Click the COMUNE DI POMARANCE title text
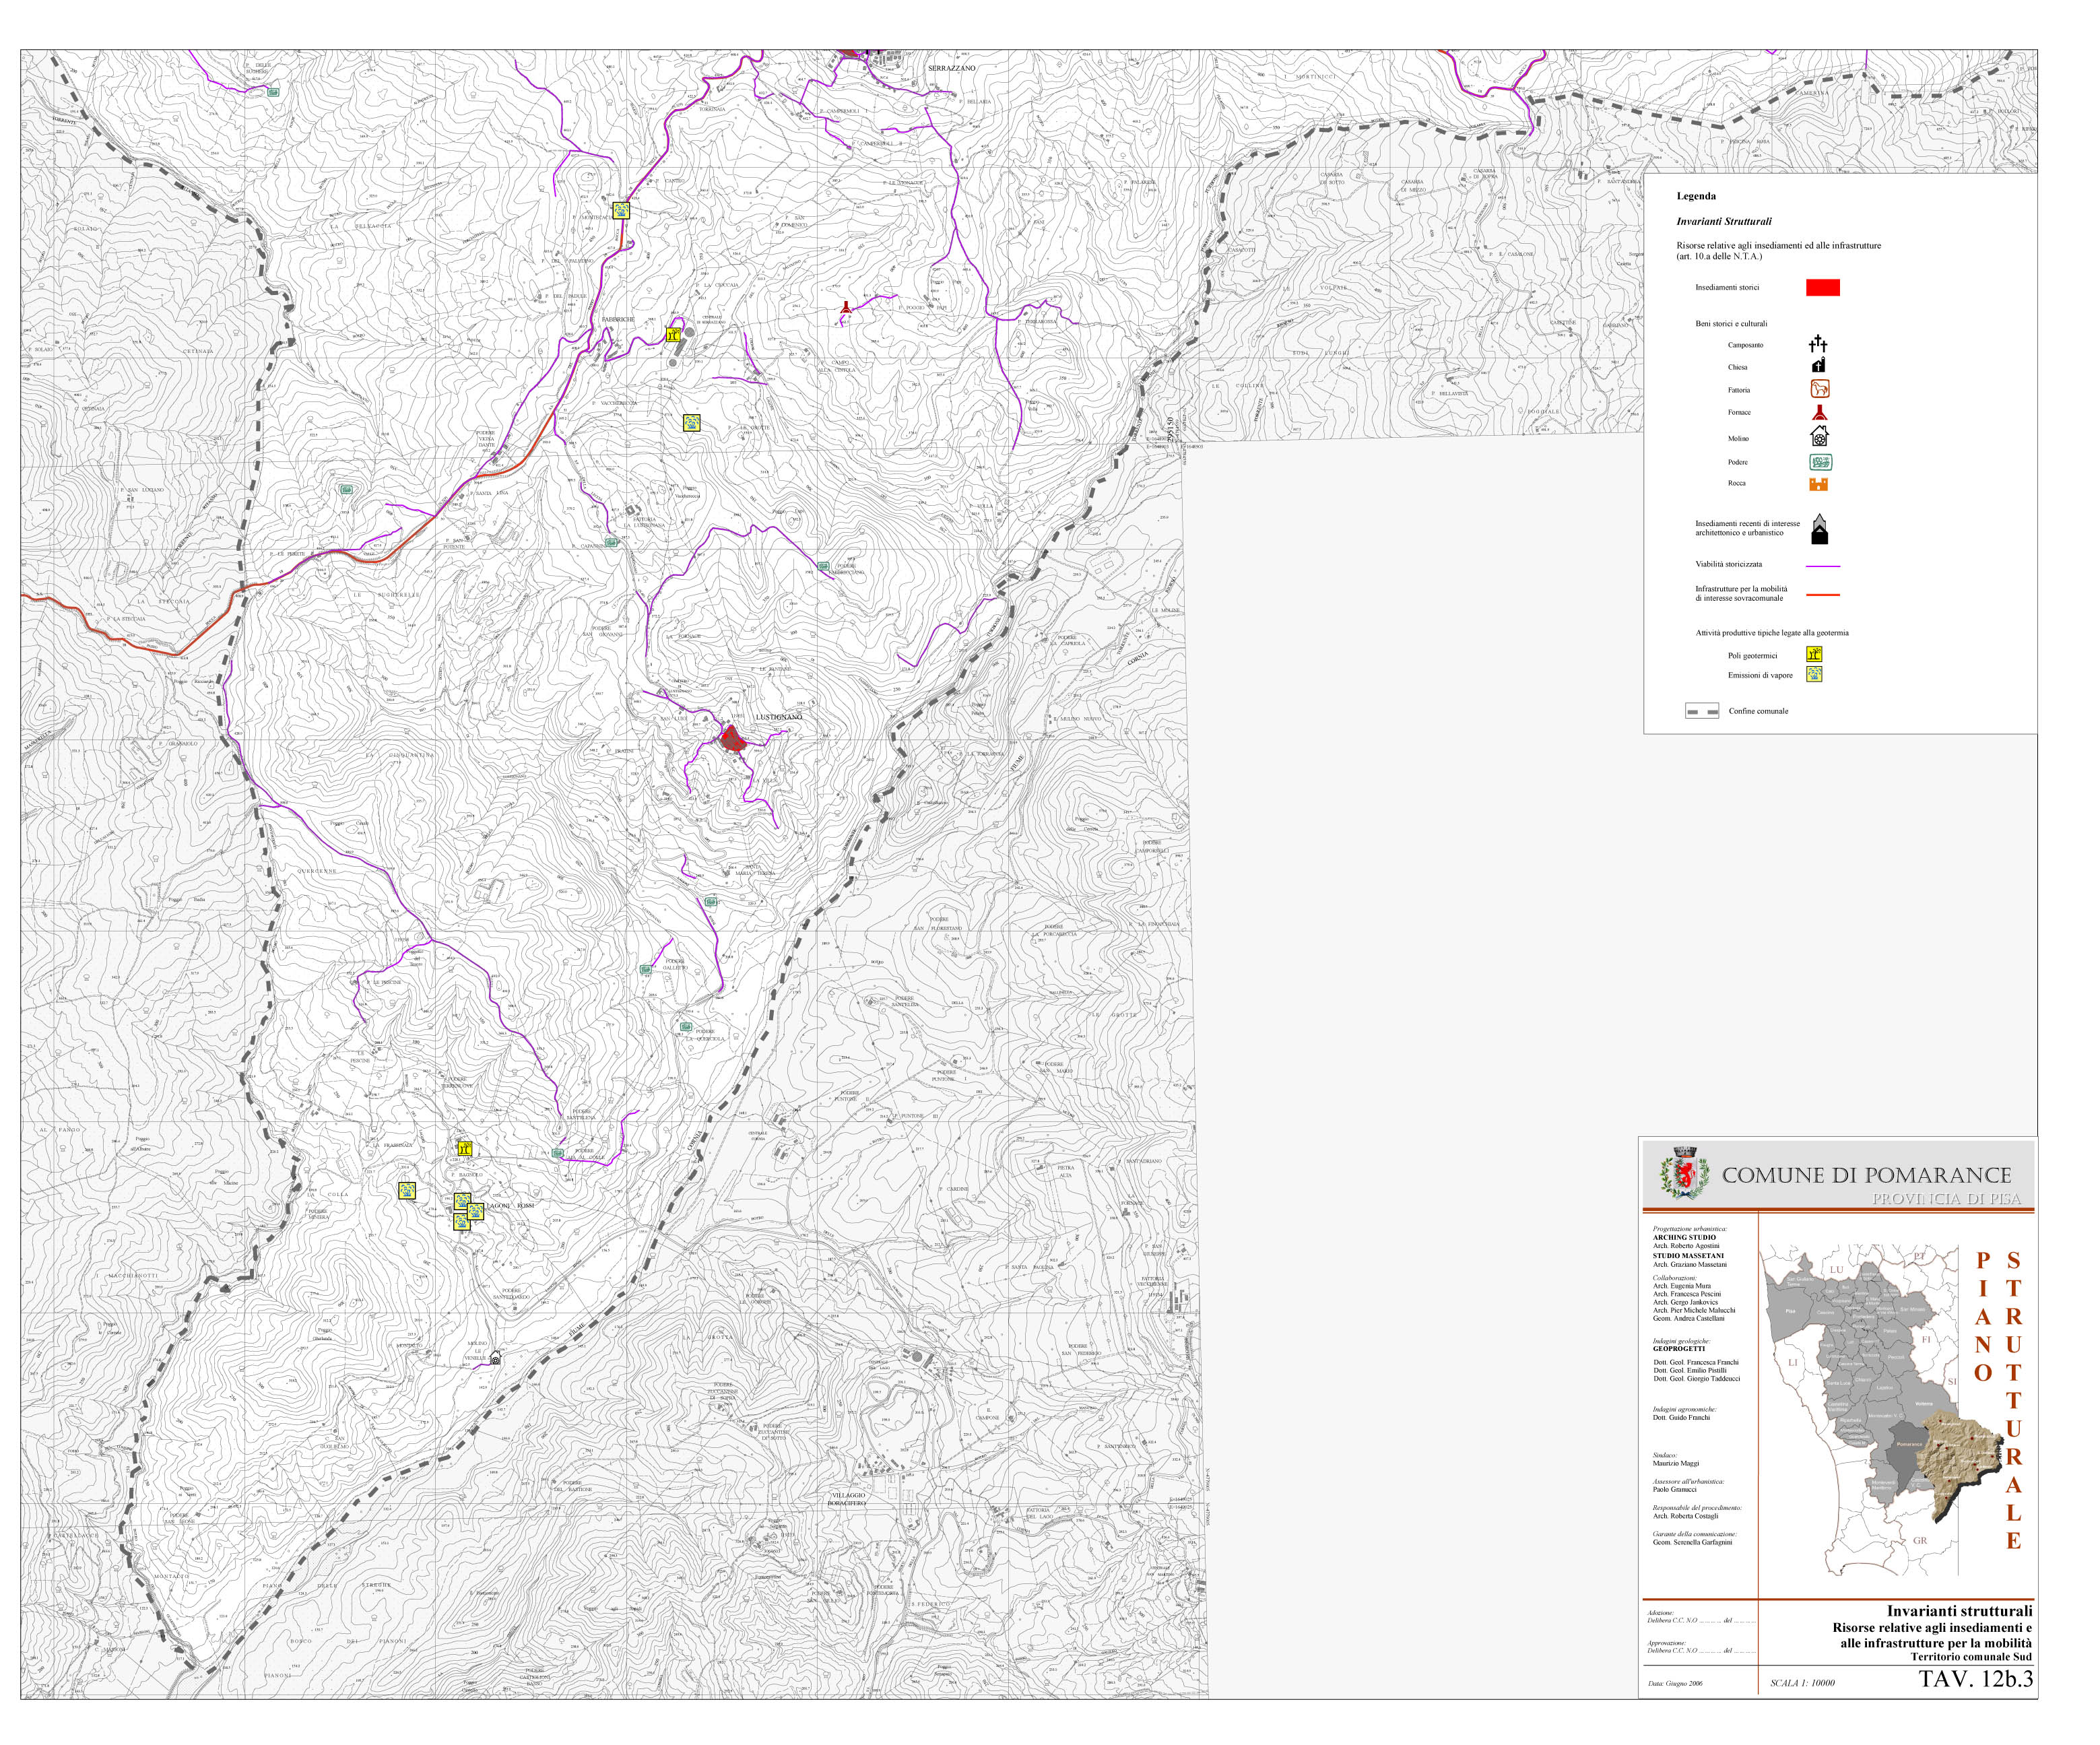Viewport: 2100px width, 1745px height. pyautogui.click(x=1866, y=1176)
